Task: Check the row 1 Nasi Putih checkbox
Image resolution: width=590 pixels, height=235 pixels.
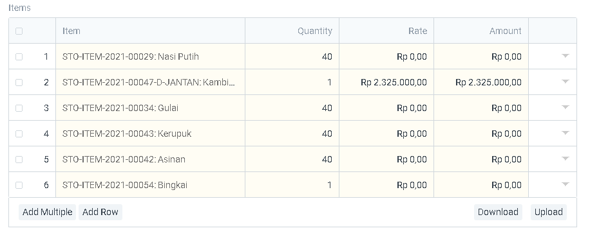Action: point(19,57)
